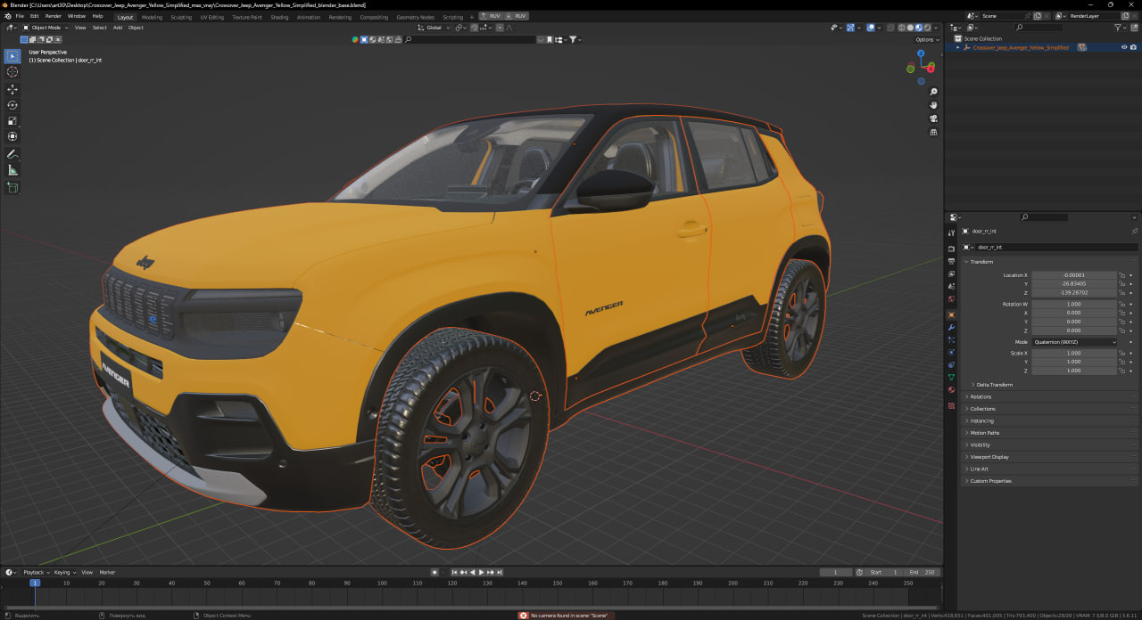Open the View Layer properties tab
The image size is (1142, 620).
tap(951, 273)
